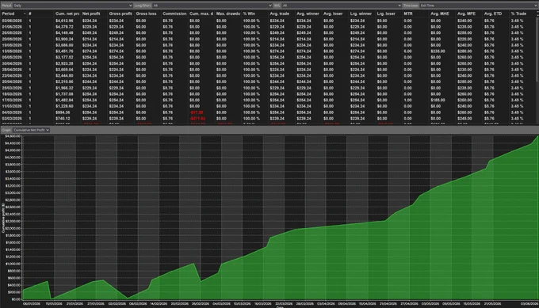The width and height of the screenshot is (539, 308).
Task: Select the 01/06/2026 period row
Action: 268,27
